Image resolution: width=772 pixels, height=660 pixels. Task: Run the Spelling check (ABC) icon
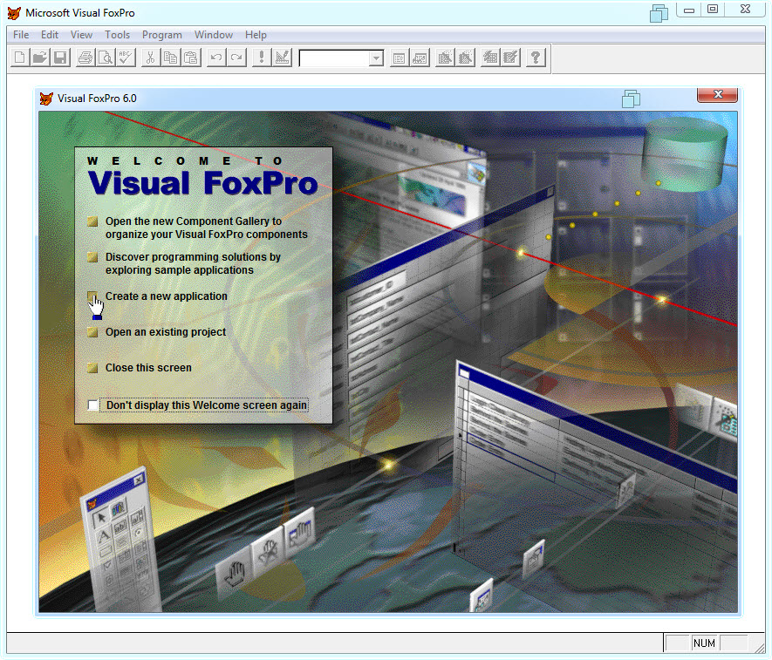click(x=126, y=58)
